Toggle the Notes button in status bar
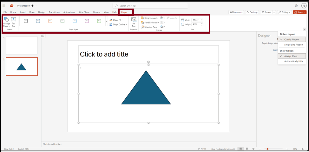Image resolution: width=309 pixels, height=152 pixels. click(x=202, y=149)
